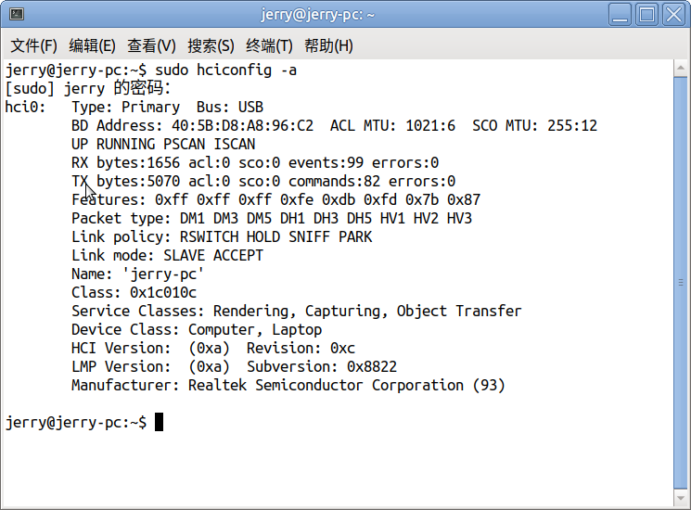Minimize the terminal window
This screenshot has height=510, width=691.
[621, 15]
